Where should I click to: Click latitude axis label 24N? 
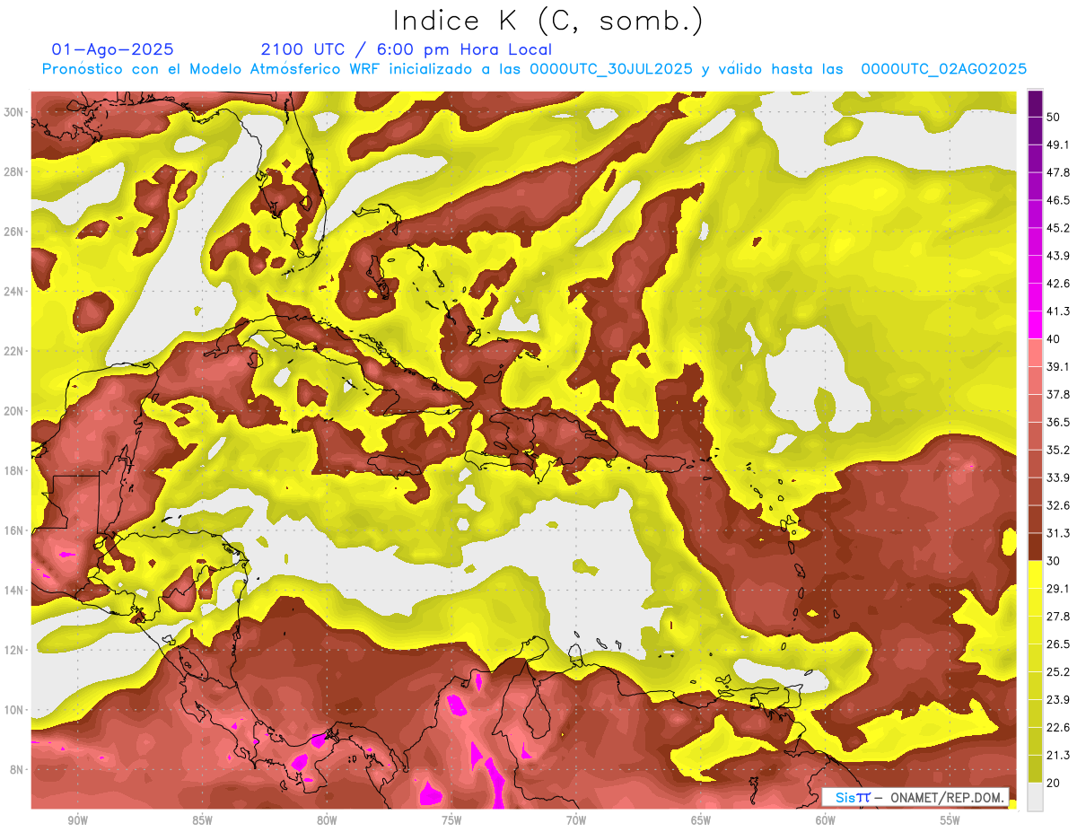(13, 292)
